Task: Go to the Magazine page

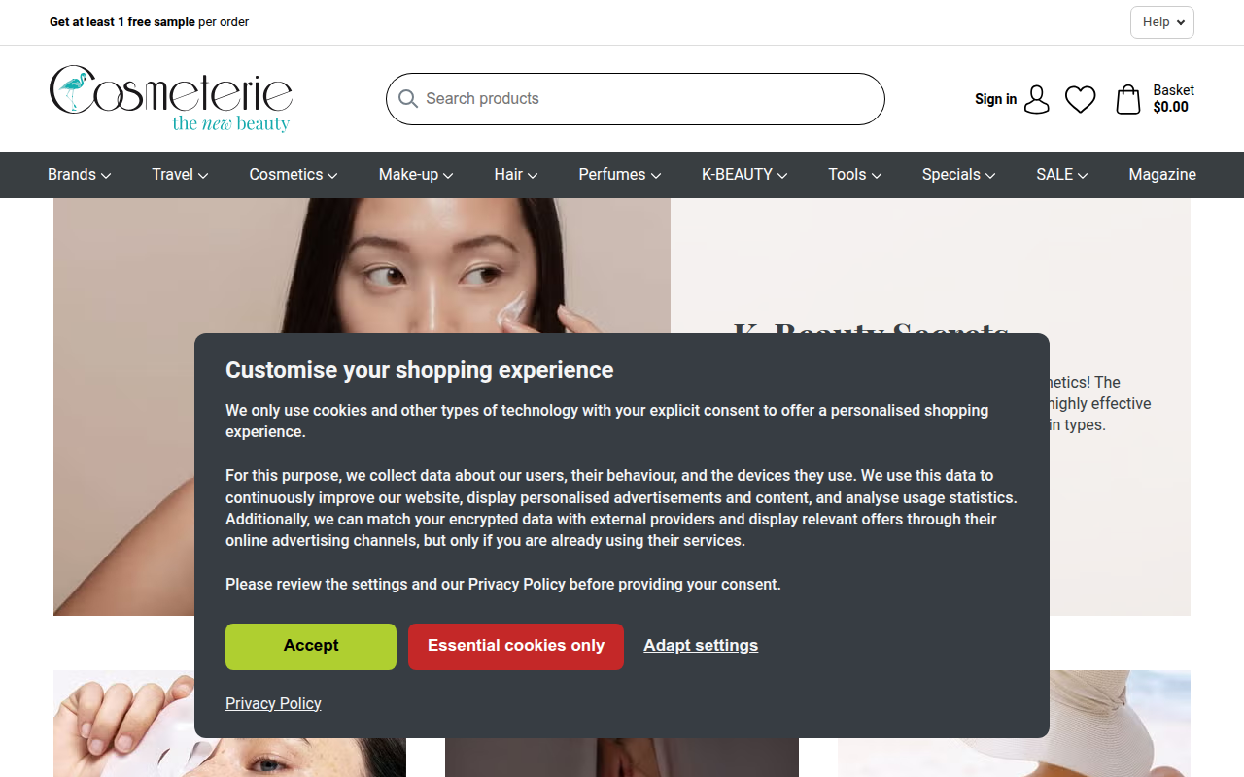Action: coord(1162,175)
